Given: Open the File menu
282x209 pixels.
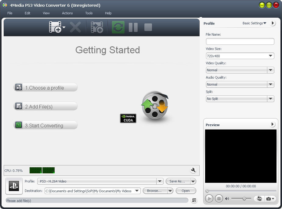Looking at the screenshot, I should (10, 13).
